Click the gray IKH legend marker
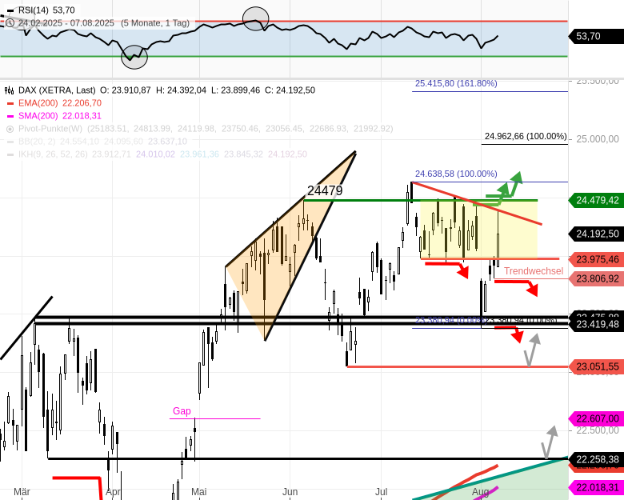The height and width of the screenshot is (500, 624). 10,154
